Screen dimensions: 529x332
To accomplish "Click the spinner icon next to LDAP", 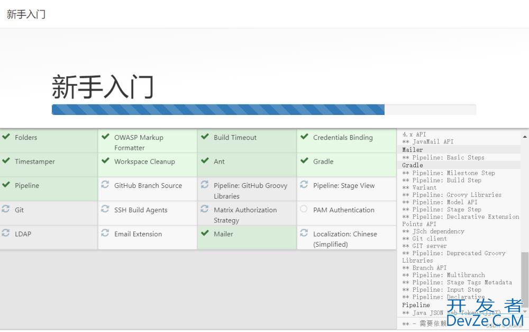I will coord(5,232).
